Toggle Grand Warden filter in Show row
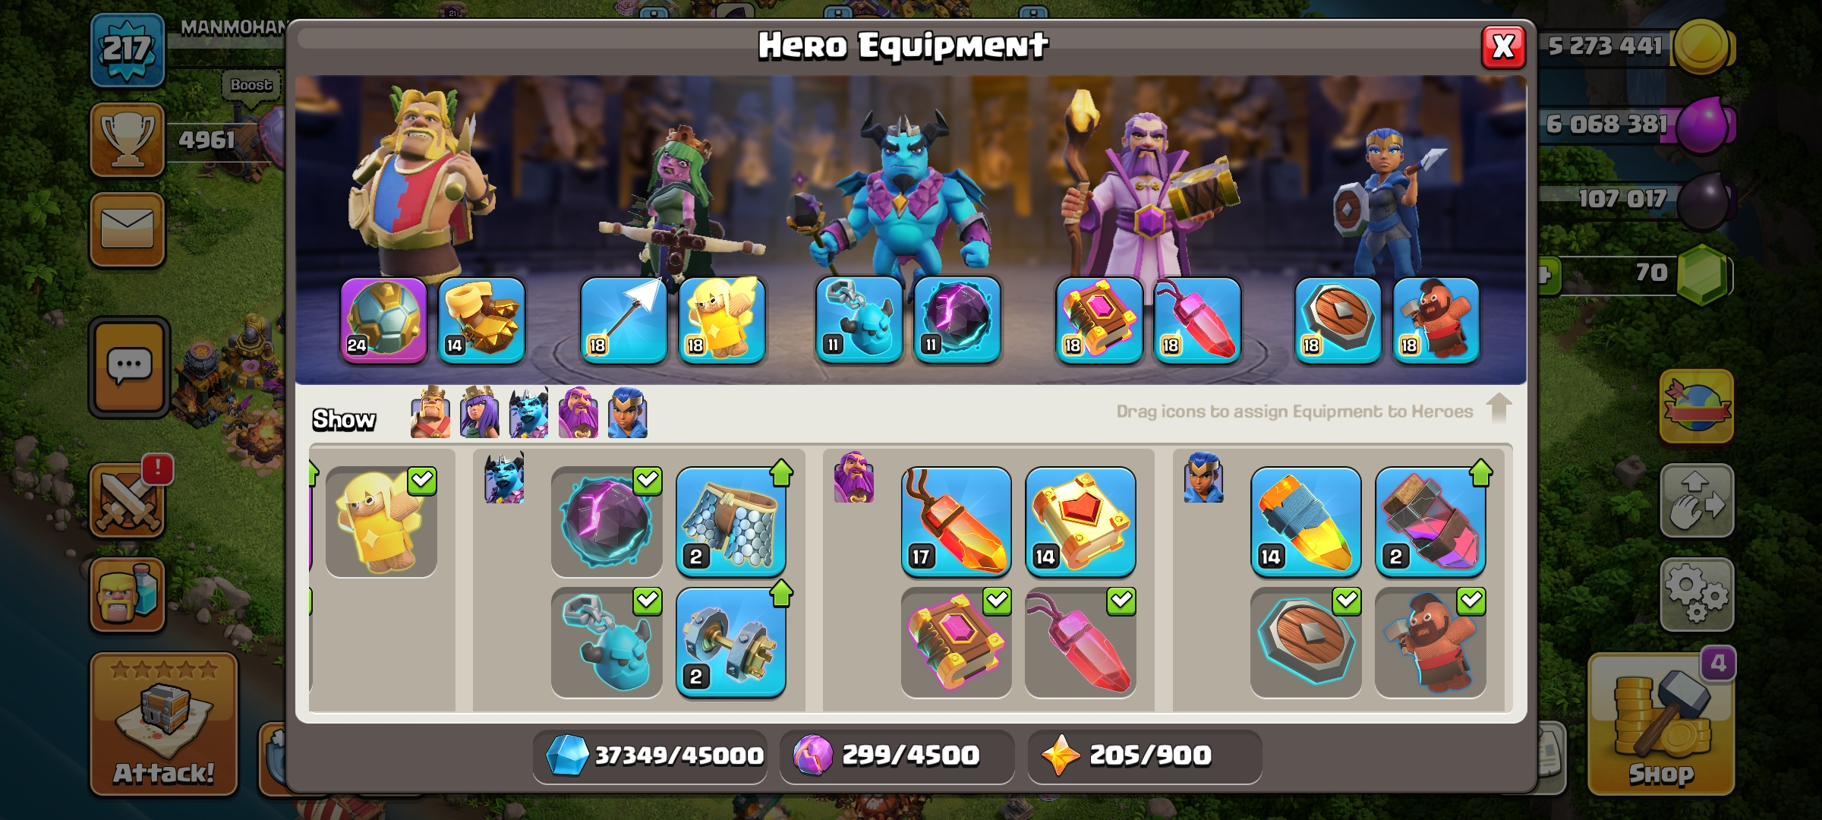The width and height of the screenshot is (1822, 820). pyautogui.click(x=578, y=413)
